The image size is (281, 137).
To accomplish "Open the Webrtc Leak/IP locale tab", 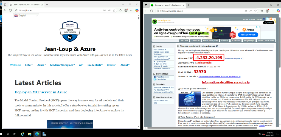I will 266,41.
